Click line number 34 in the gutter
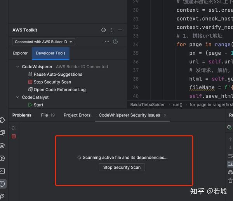The image size is (233, 201). coord(136,44)
